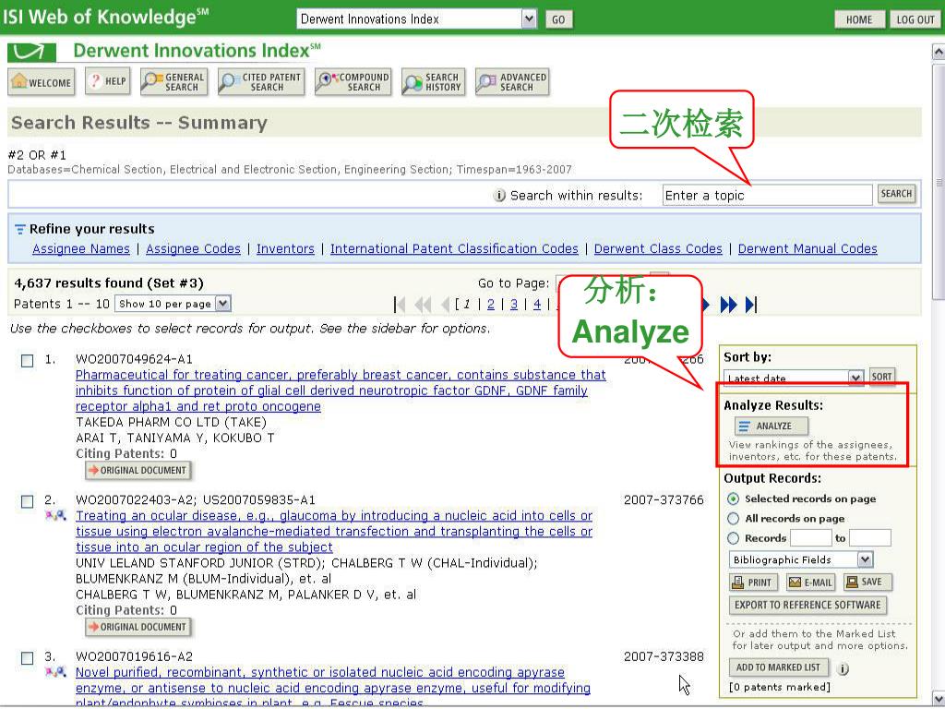This screenshot has height=709, width=945.
Task: Click the Records range 'to' end field
Action: (x=869, y=538)
